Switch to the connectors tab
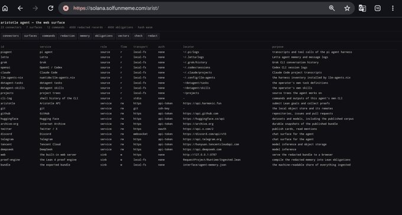Image resolution: width=402 pixels, height=215 pixels. [11, 36]
